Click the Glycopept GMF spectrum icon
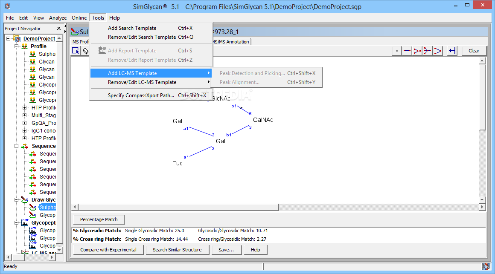 click(x=25, y=222)
